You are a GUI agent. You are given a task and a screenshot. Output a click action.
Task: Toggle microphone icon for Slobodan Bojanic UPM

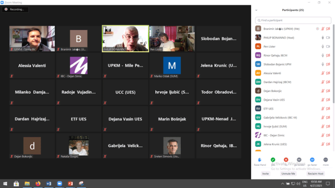pos(323,64)
